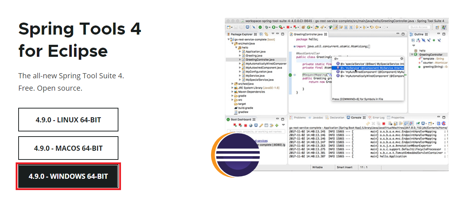Image resolution: width=473 pixels, height=201 pixels.
Task: Open the Javadoc tab in the screenshot
Action: (316, 118)
